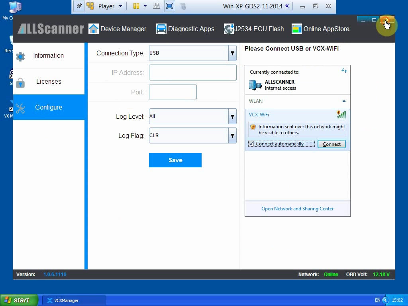Toggle the Connect automatically checkbox

(x=251, y=144)
